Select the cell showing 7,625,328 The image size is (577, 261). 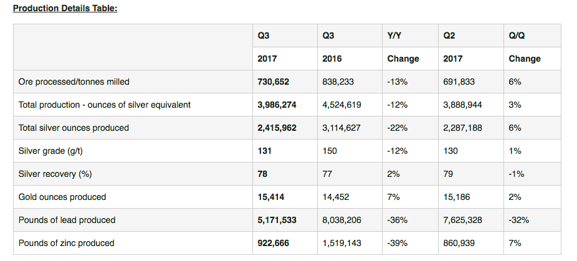[x=462, y=220]
